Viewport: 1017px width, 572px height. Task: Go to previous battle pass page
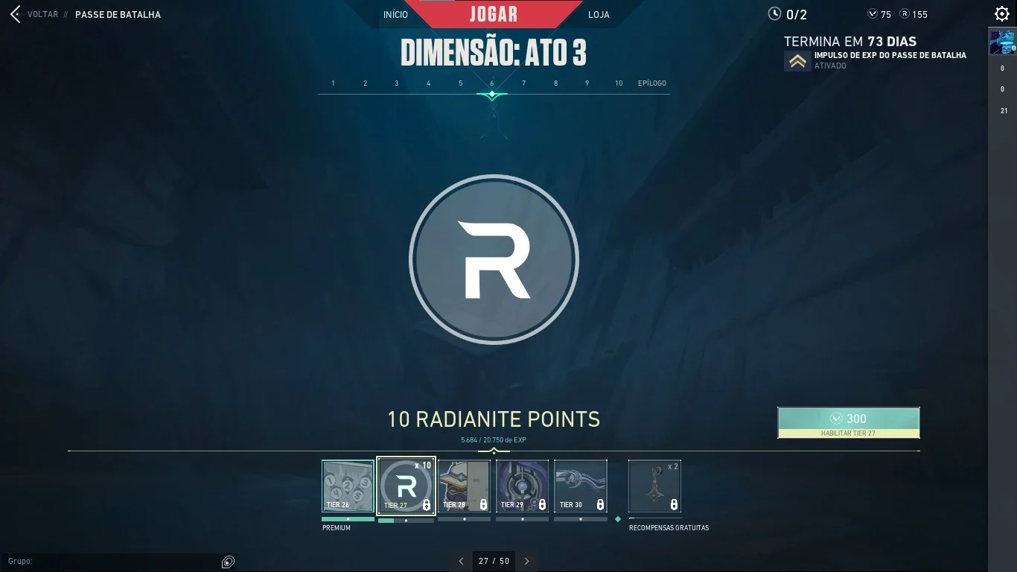click(x=461, y=561)
